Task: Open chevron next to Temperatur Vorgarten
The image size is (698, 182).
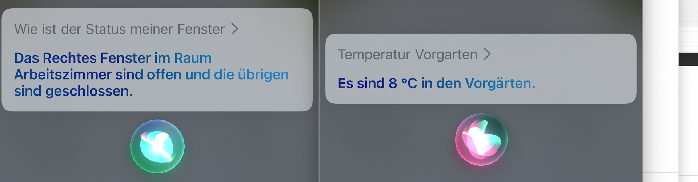Action: (487, 54)
